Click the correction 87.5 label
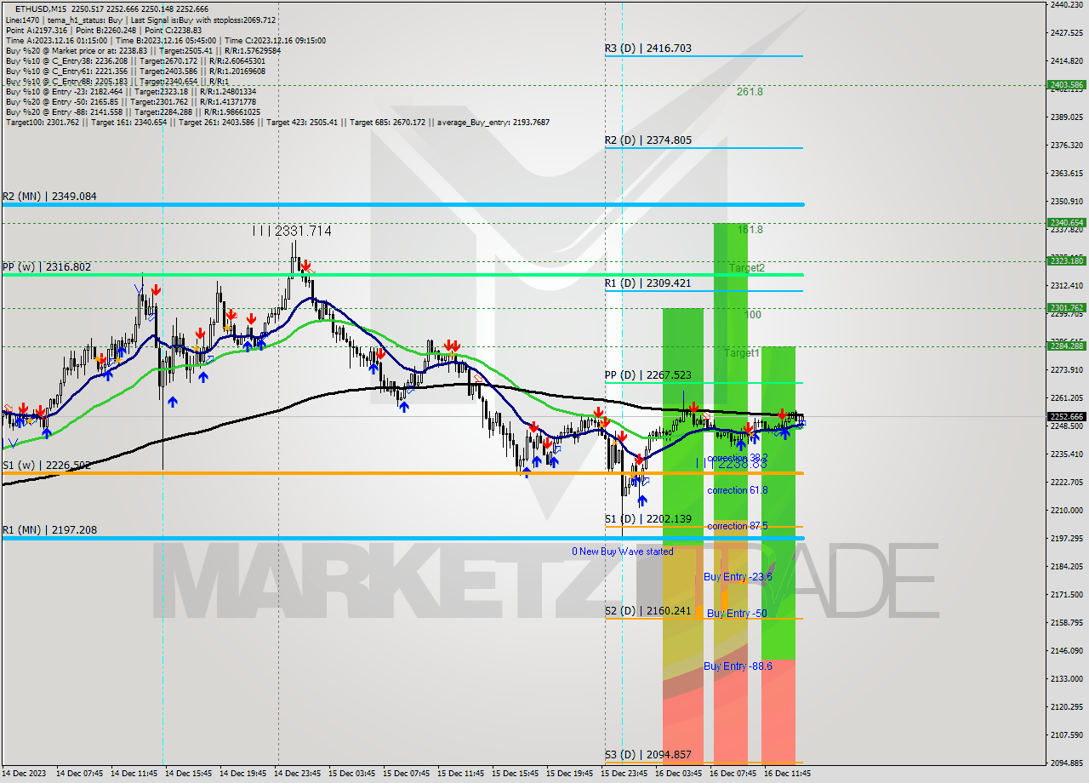The image size is (1089, 783). coord(738,526)
